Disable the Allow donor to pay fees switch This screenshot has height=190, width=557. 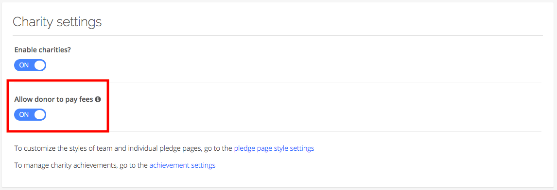pyautogui.click(x=30, y=114)
